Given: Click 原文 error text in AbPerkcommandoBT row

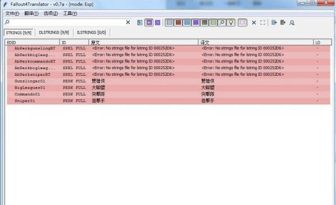Looking at the screenshot, I should [x=133, y=61].
